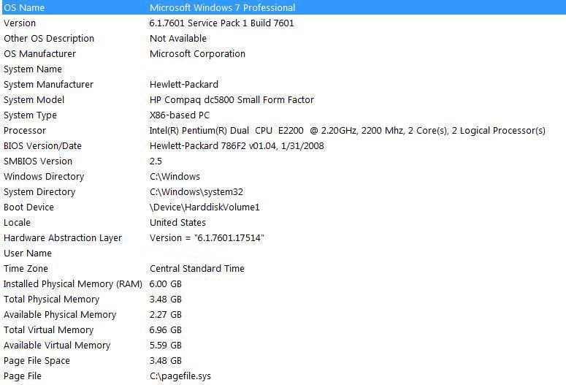Select the Other OS Description label
Screen dimensions: 566x385
[x=49, y=38]
